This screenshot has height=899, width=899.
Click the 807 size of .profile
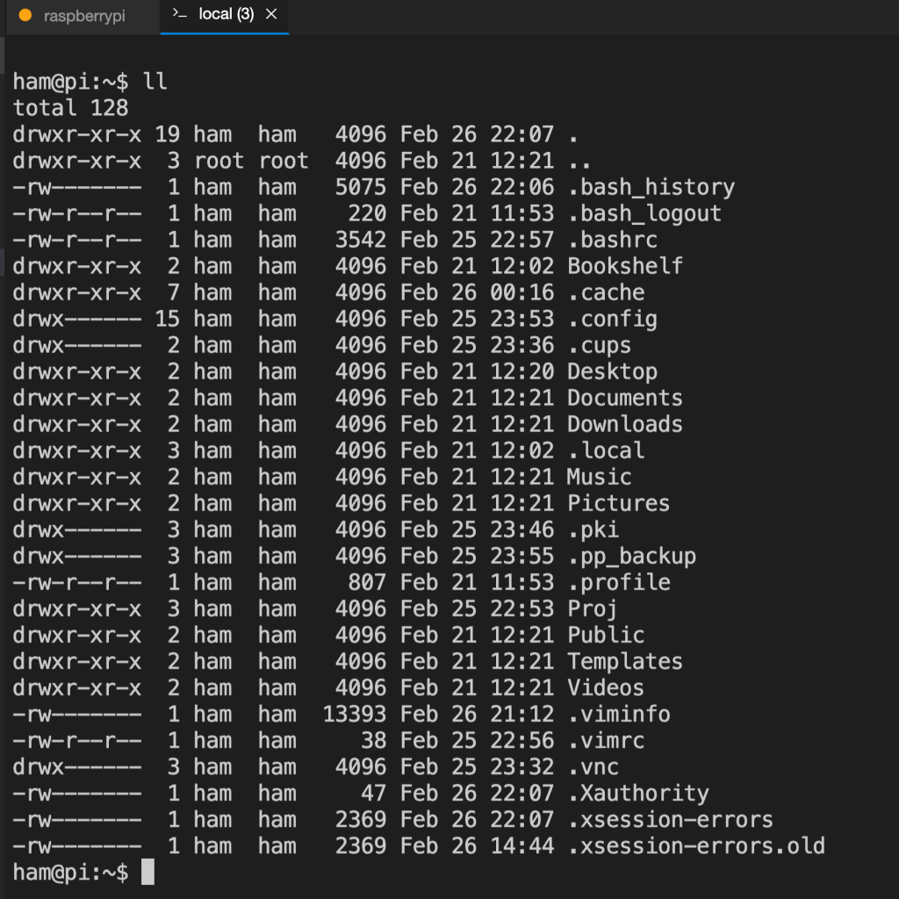point(367,583)
